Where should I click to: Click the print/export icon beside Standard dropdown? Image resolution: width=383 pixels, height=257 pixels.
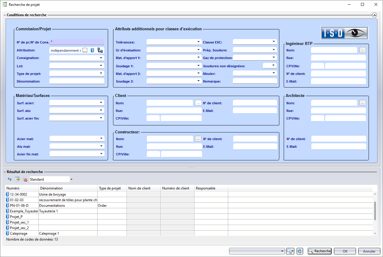25,179
